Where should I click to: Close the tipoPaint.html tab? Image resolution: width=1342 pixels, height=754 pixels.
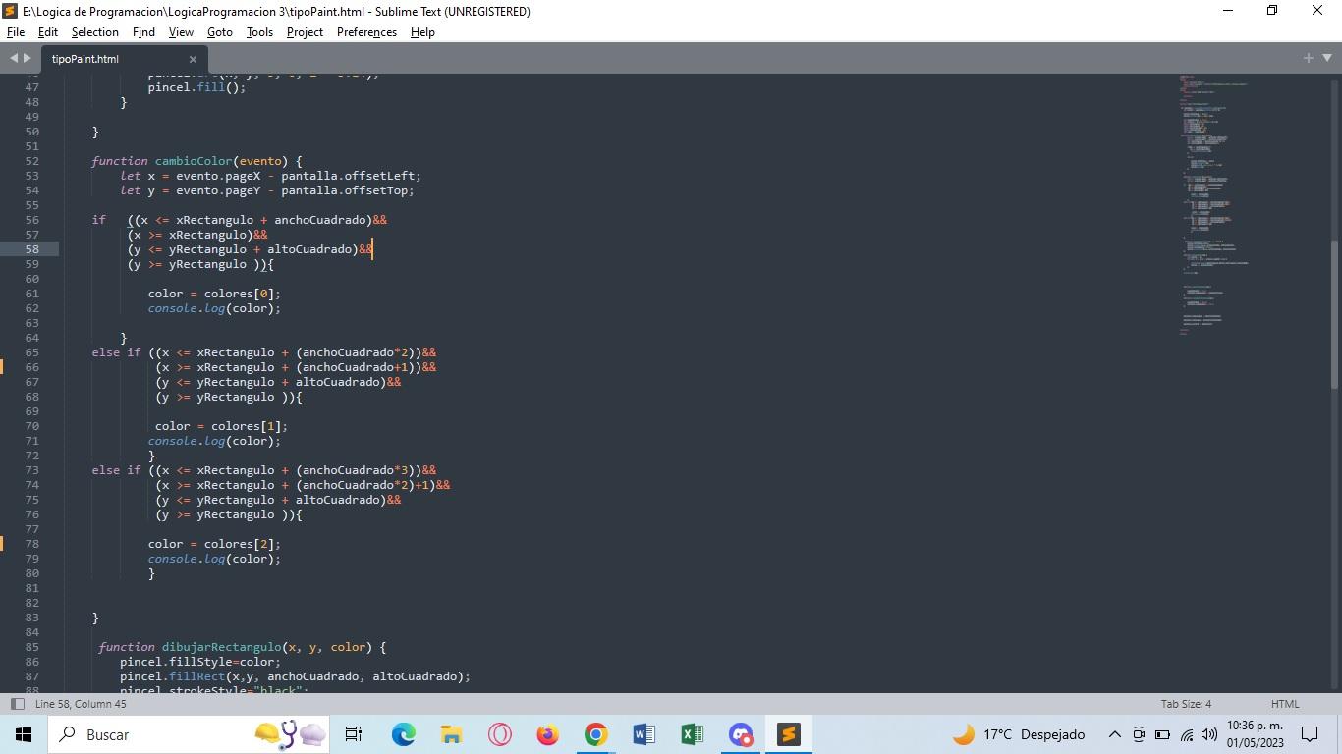click(194, 59)
